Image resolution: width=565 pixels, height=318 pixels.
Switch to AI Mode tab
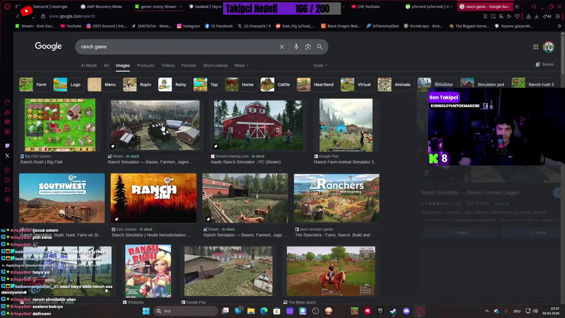pyautogui.click(x=89, y=65)
